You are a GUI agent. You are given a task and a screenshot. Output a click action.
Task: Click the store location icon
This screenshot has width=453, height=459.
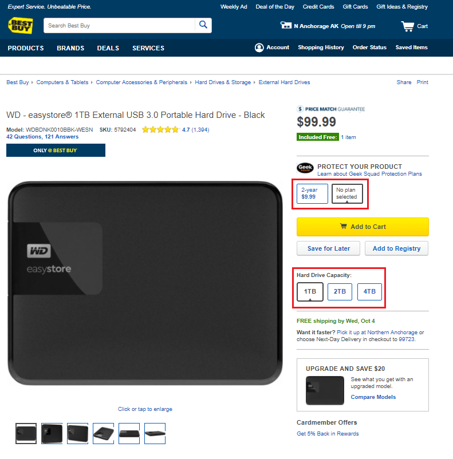coord(286,25)
